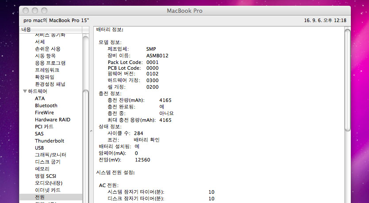Select 그래픽/모니터 in the sidebar

click(50, 155)
